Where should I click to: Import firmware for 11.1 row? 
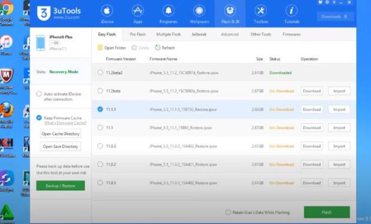pos(339,128)
